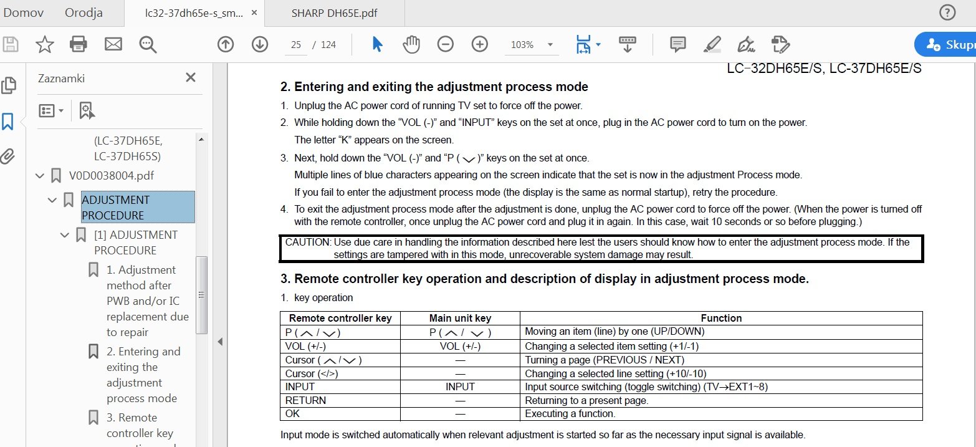Star this file as favorite

(44, 44)
